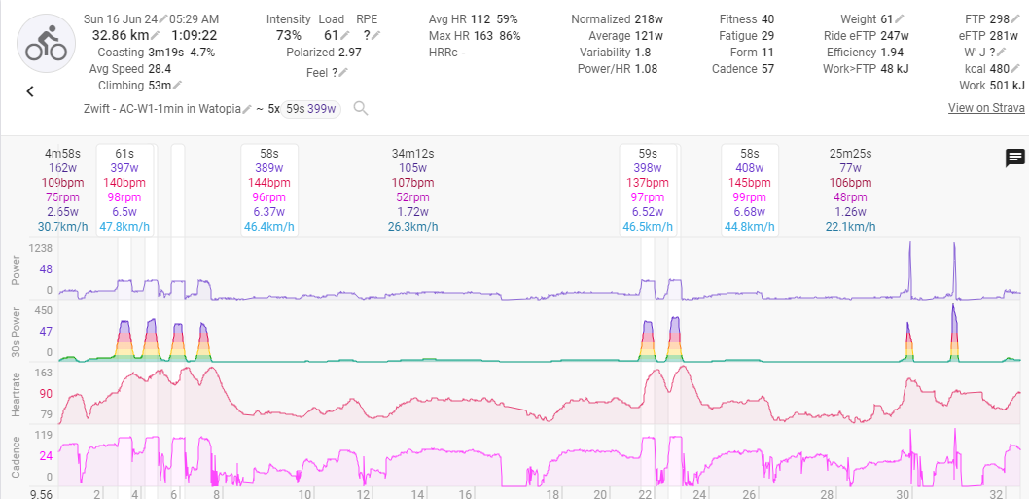
Task: Select the 25m25s 77w interval summary
Action: (x=850, y=190)
